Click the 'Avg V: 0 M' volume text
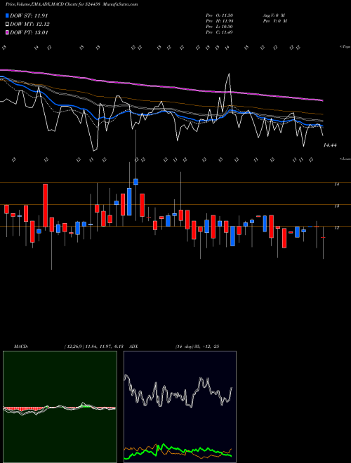 click(x=274, y=15)
